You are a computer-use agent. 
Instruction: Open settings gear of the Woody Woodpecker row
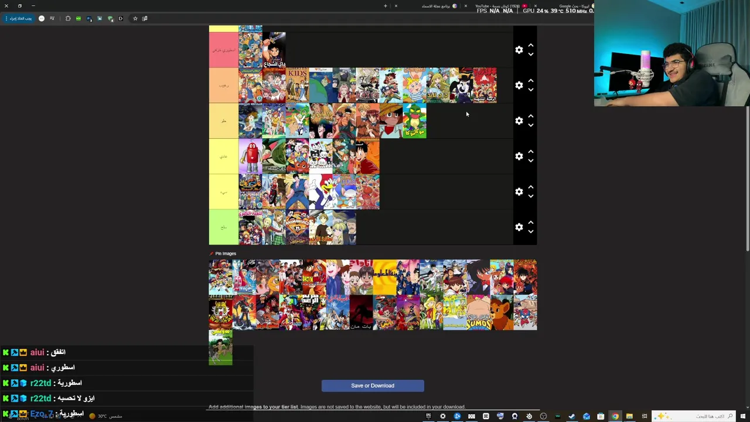pos(519,192)
